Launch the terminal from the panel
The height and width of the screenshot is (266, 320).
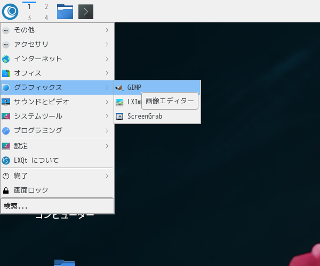tap(86, 12)
